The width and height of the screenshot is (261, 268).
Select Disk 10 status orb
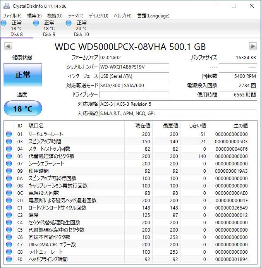tap(69, 23)
